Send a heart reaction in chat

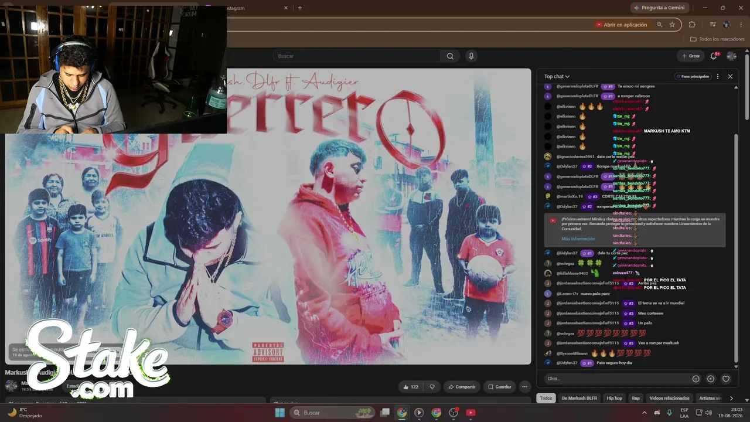(726, 379)
